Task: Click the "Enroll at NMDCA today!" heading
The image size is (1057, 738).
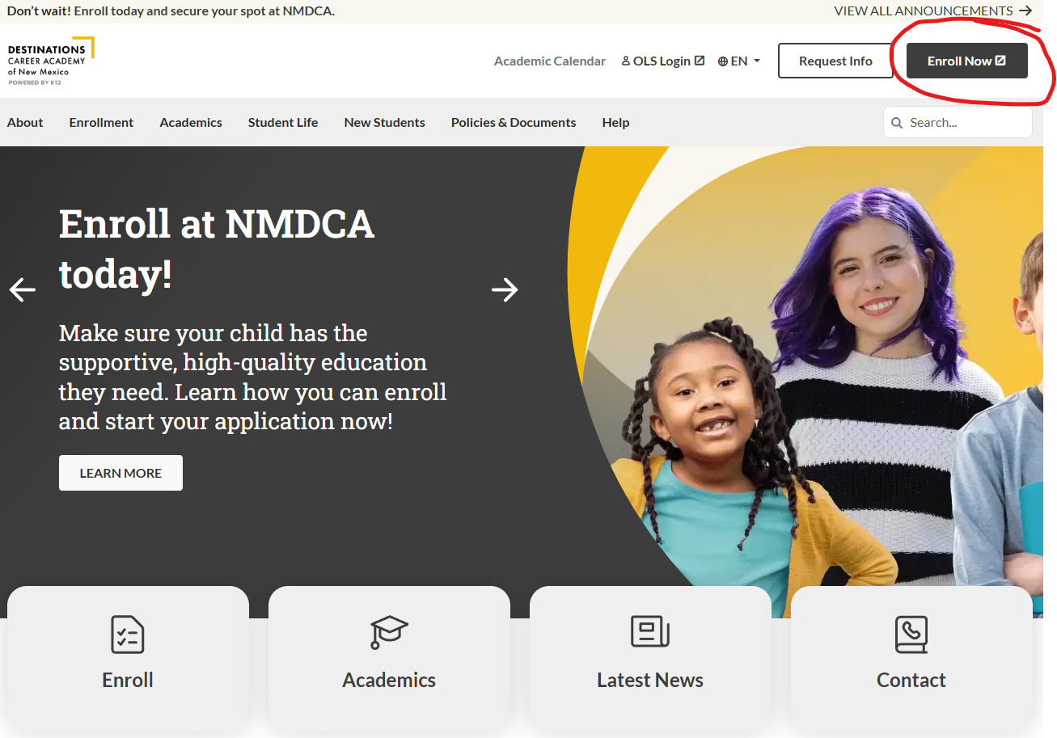Action: (x=217, y=249)
